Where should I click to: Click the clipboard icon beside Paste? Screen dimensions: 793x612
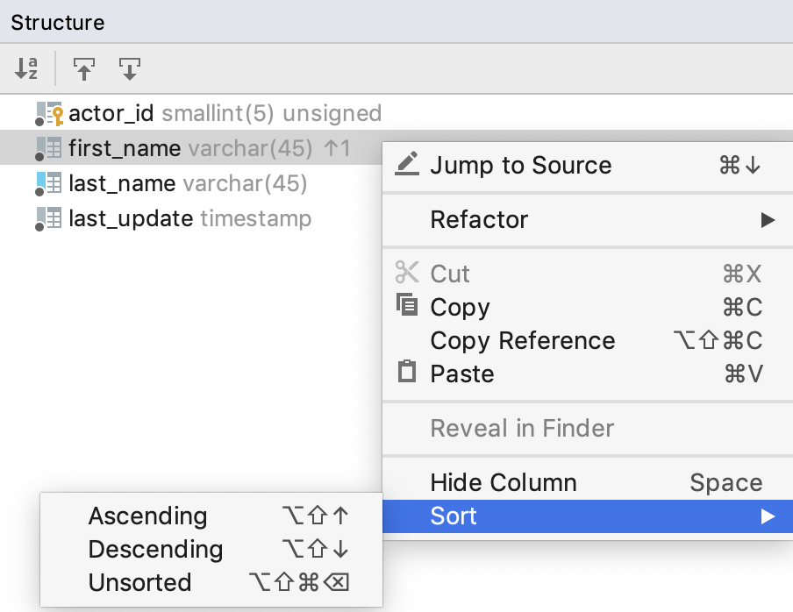pyautogui.click(x=406, y=374)
